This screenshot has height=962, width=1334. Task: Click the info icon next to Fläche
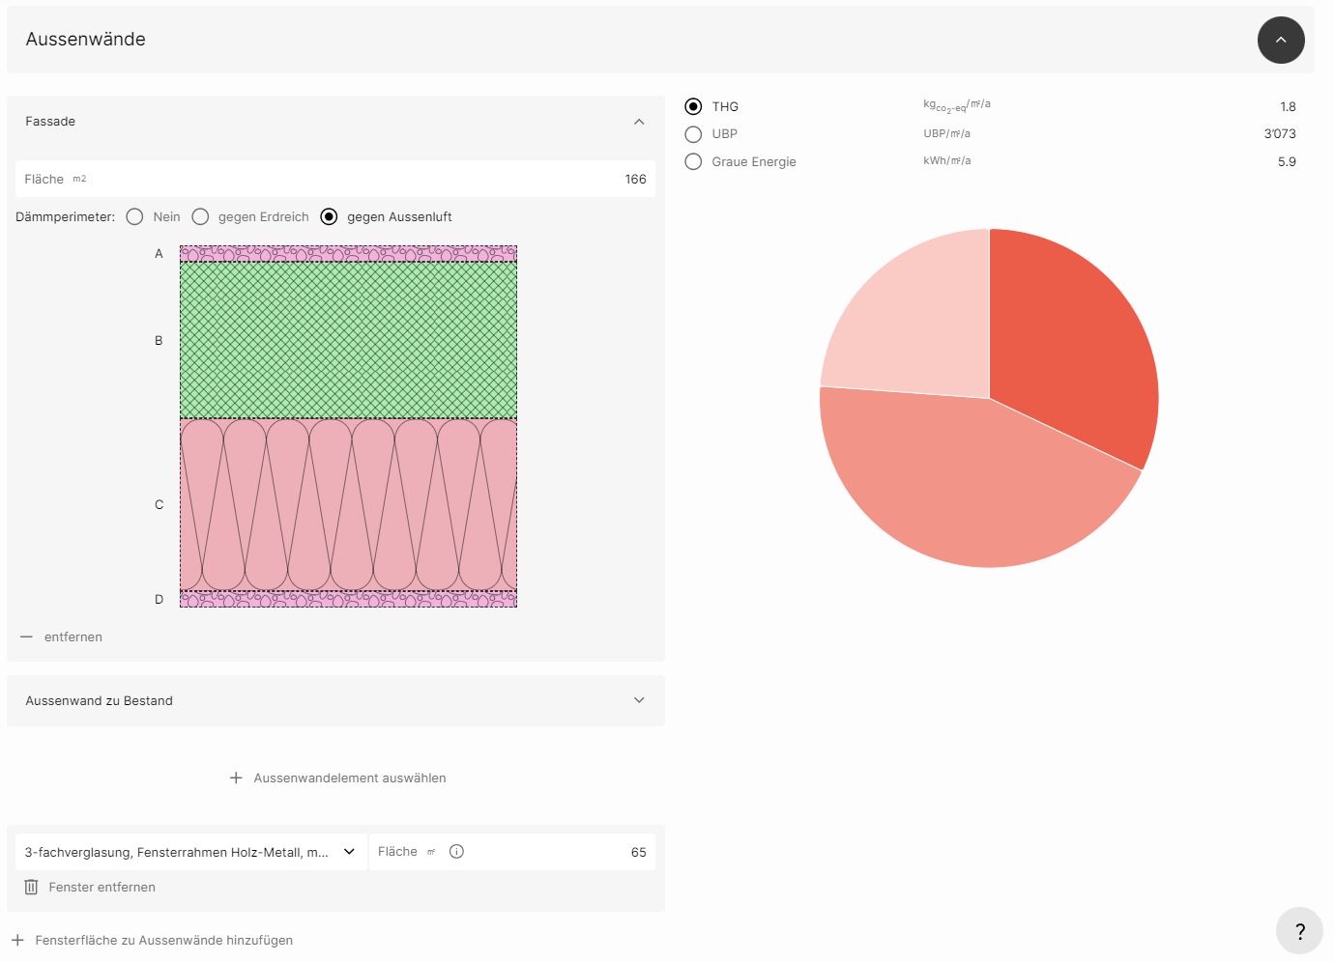(456, 851)
